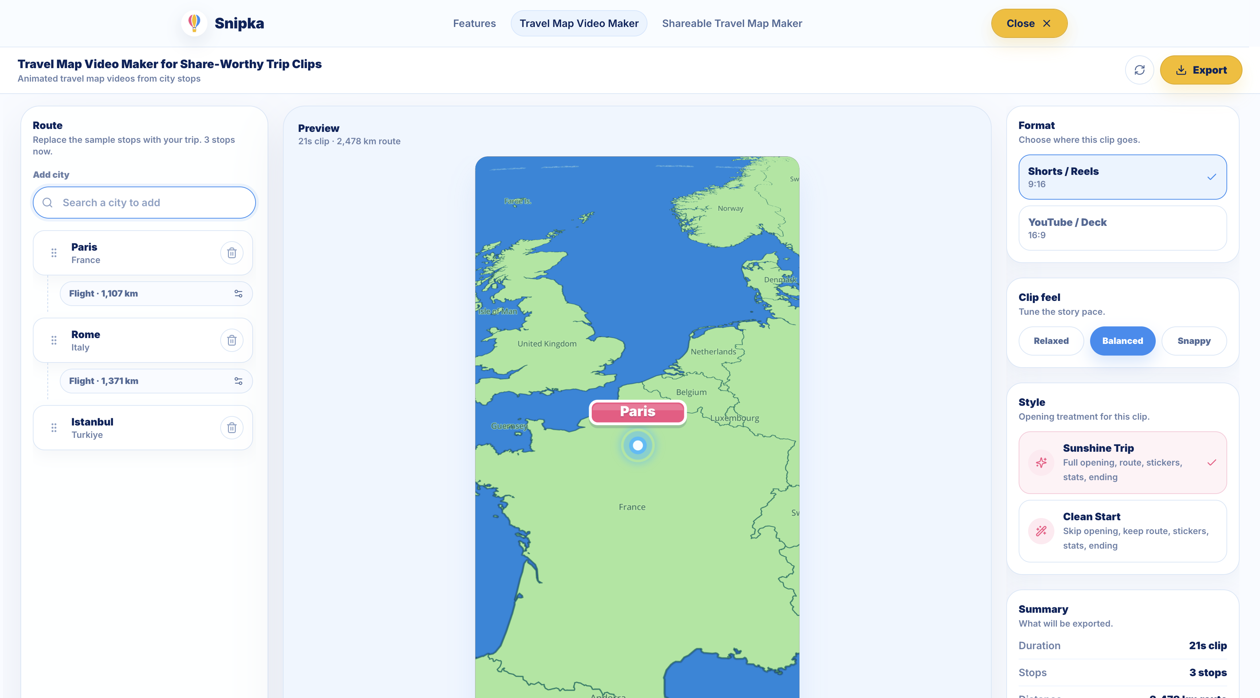Screen dimensions: 1260x698
Task: Select the Shorts / Reels 9:16 format
Action: click(x=1122, y=177)
